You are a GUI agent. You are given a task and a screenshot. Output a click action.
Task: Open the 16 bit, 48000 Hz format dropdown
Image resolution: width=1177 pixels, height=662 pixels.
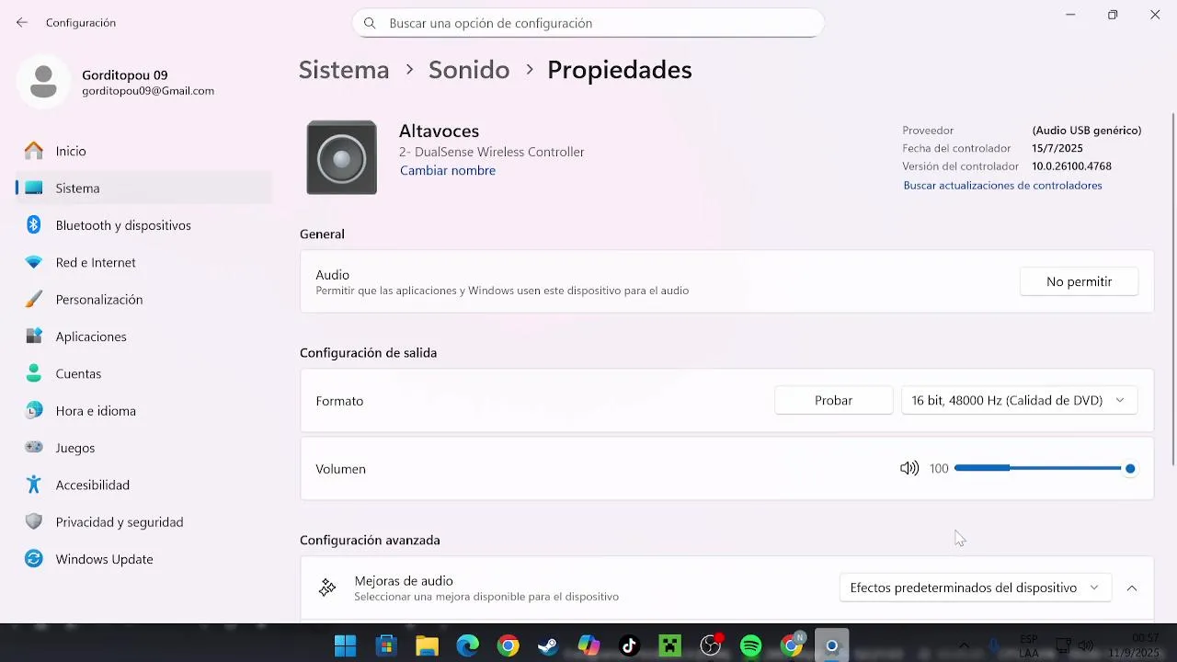1019,401
